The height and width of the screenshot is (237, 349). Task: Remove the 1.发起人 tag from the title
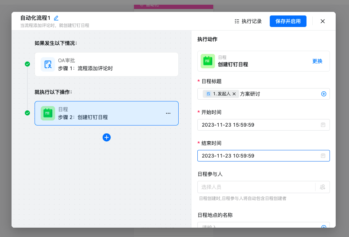(234, 94)
